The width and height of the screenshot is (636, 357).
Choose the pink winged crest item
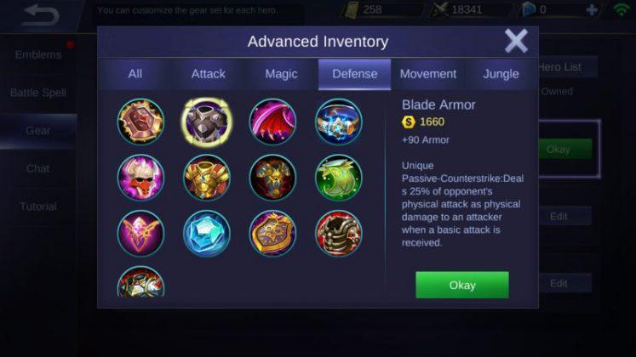[140, 234]
